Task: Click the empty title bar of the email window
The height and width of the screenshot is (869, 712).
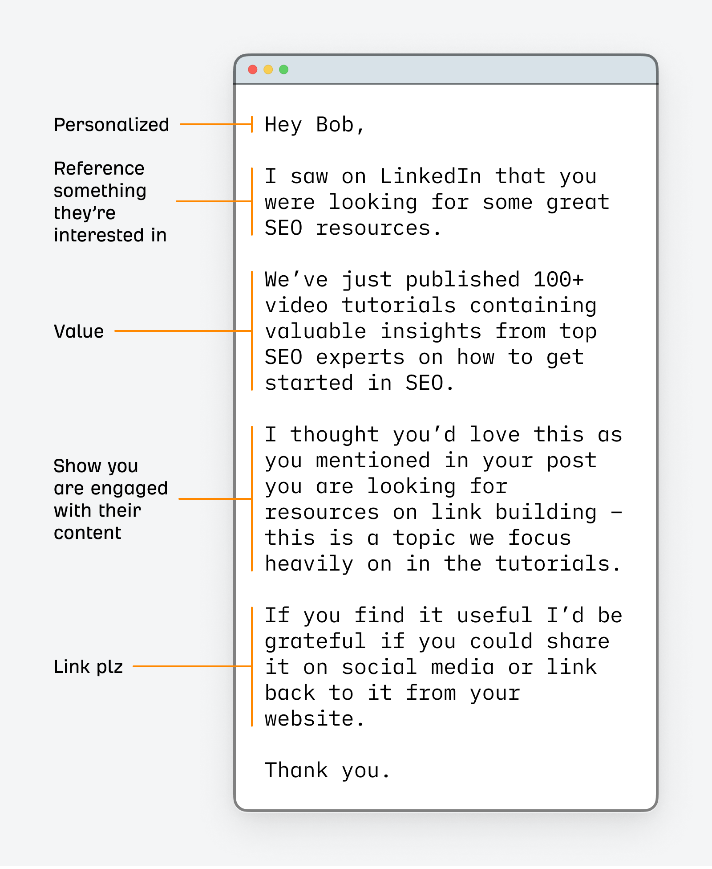Action: point(467,69)
